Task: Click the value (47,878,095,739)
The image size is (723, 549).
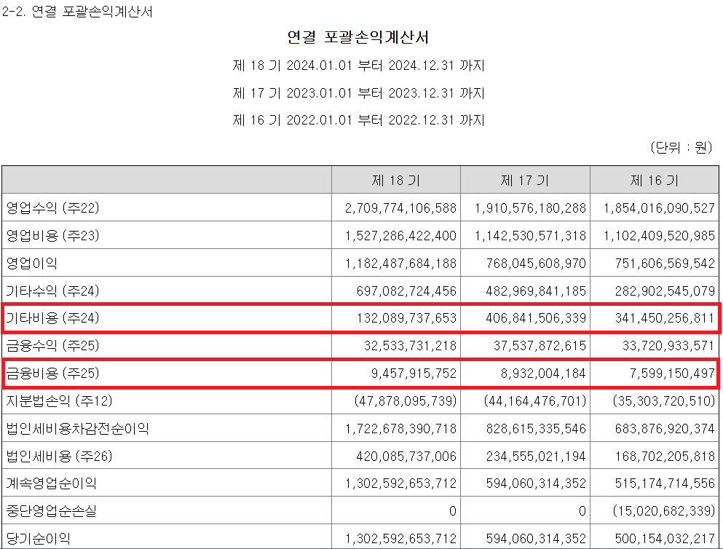Action: (x=406, y=401)
